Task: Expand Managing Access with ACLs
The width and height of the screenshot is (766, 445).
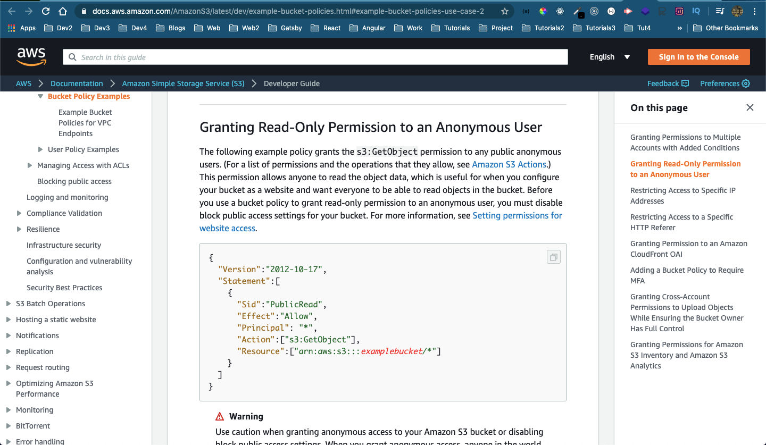Action: point(30,165)
